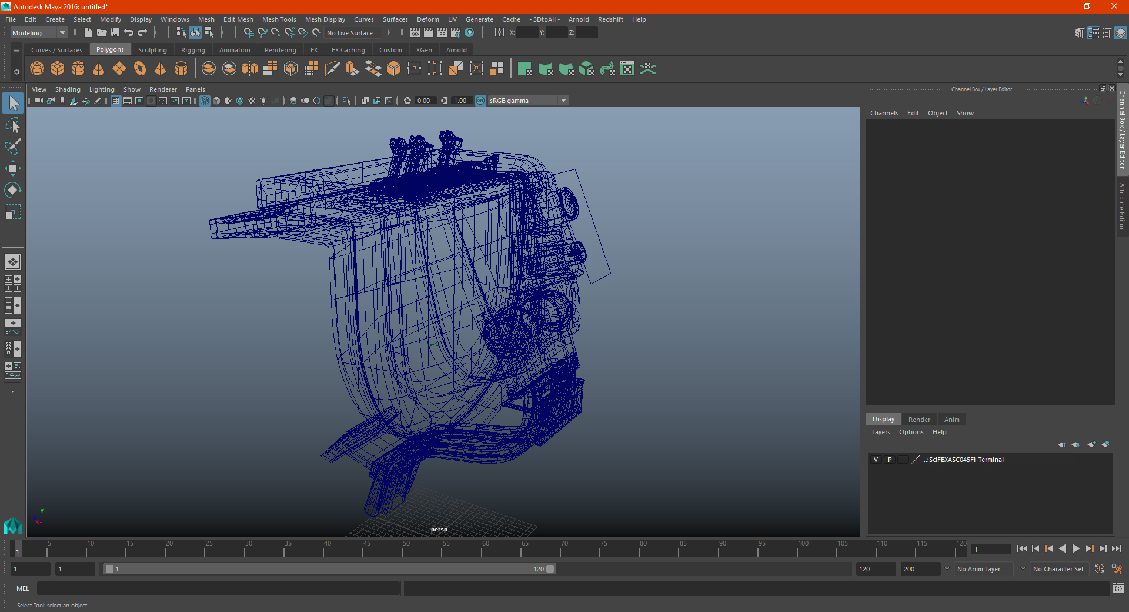Toggle auto keyframe button
The height and width of the screenshot is (612, 1129).
1100,569
